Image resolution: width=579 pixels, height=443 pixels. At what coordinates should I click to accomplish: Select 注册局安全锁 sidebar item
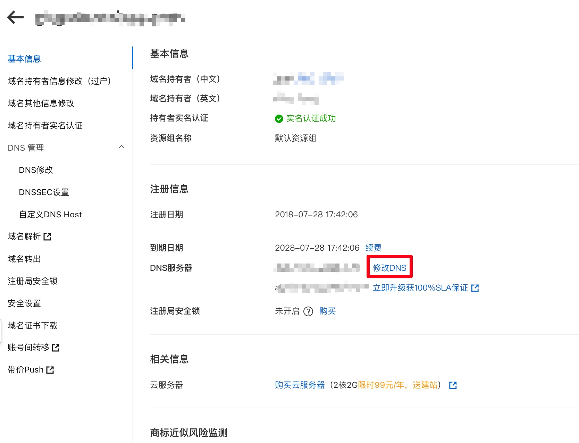tap(33, 281)
